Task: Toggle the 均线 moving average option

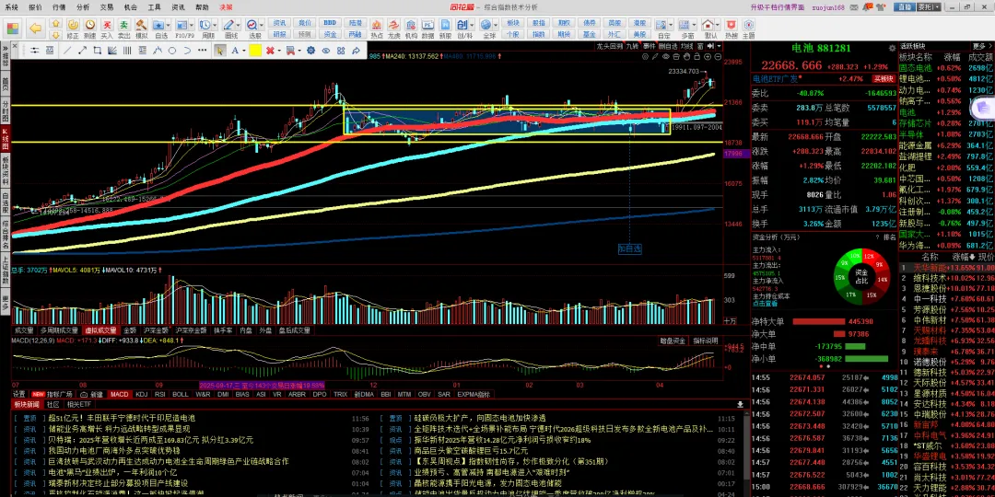Action: point(686,46)
